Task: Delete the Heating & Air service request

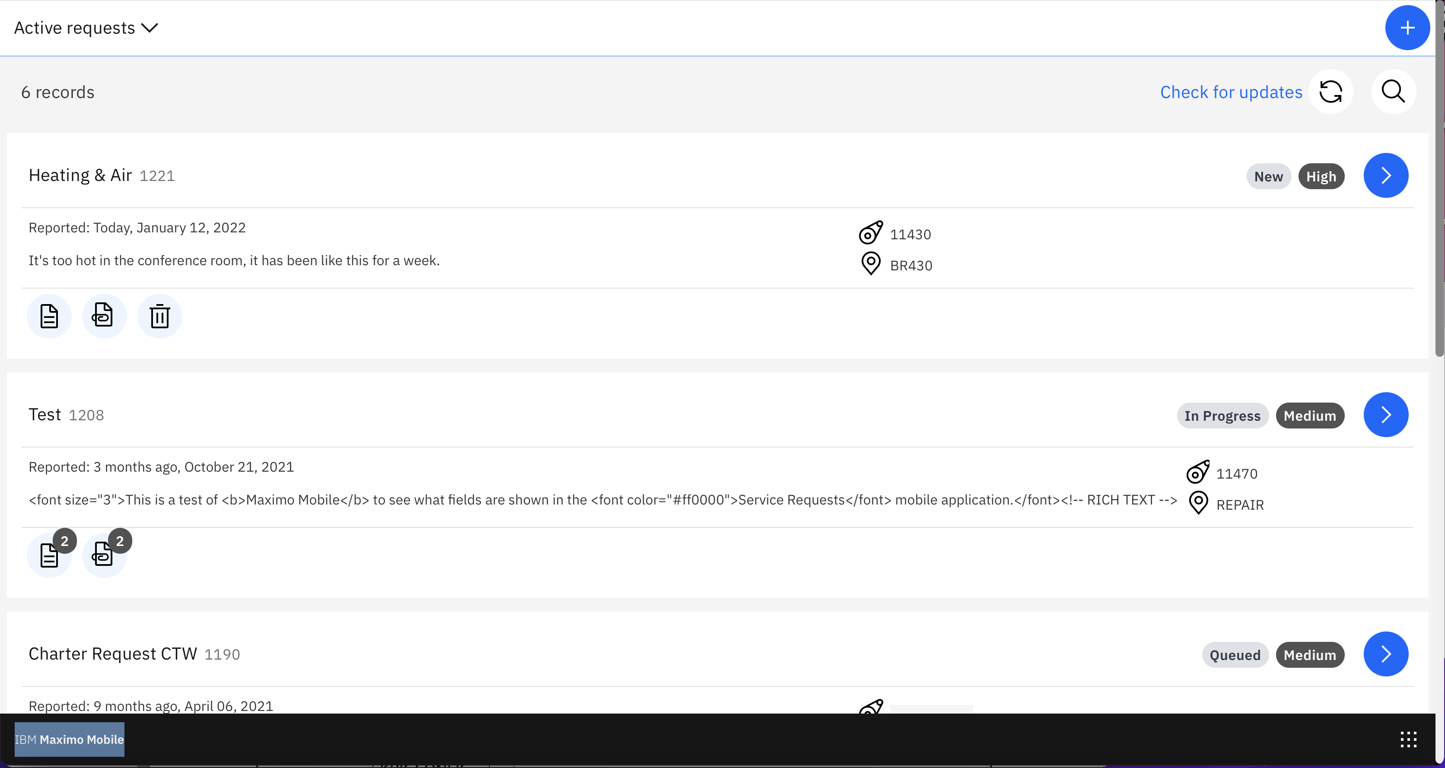Action: pos(159,316)
